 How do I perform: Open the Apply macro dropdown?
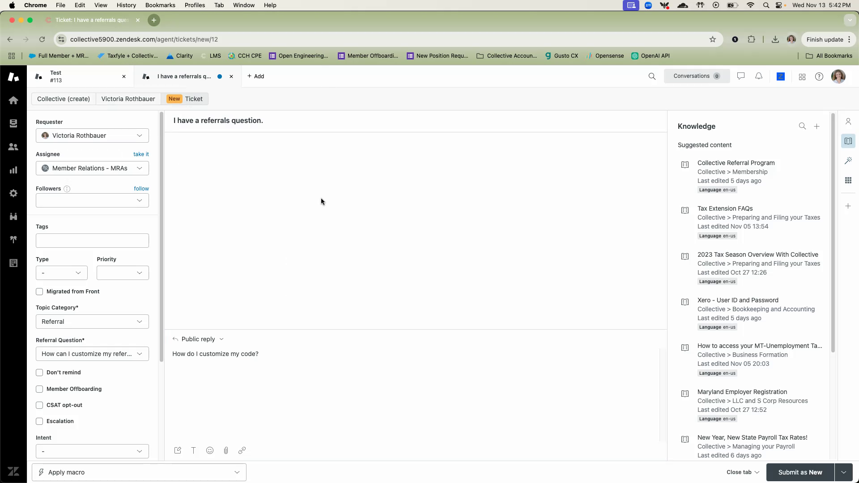click(139, 472)
